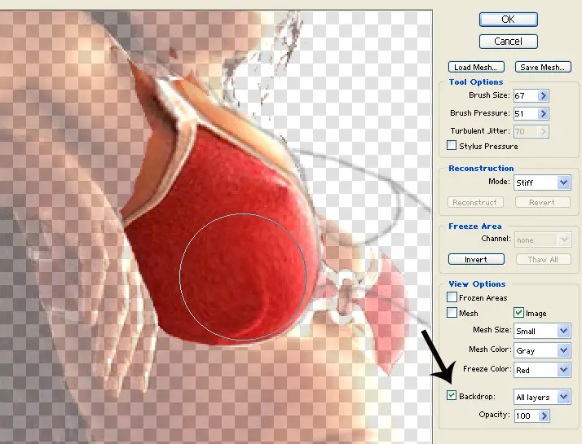Click the Cancel button
Viewport: 582px width, 444px height.
508,42
